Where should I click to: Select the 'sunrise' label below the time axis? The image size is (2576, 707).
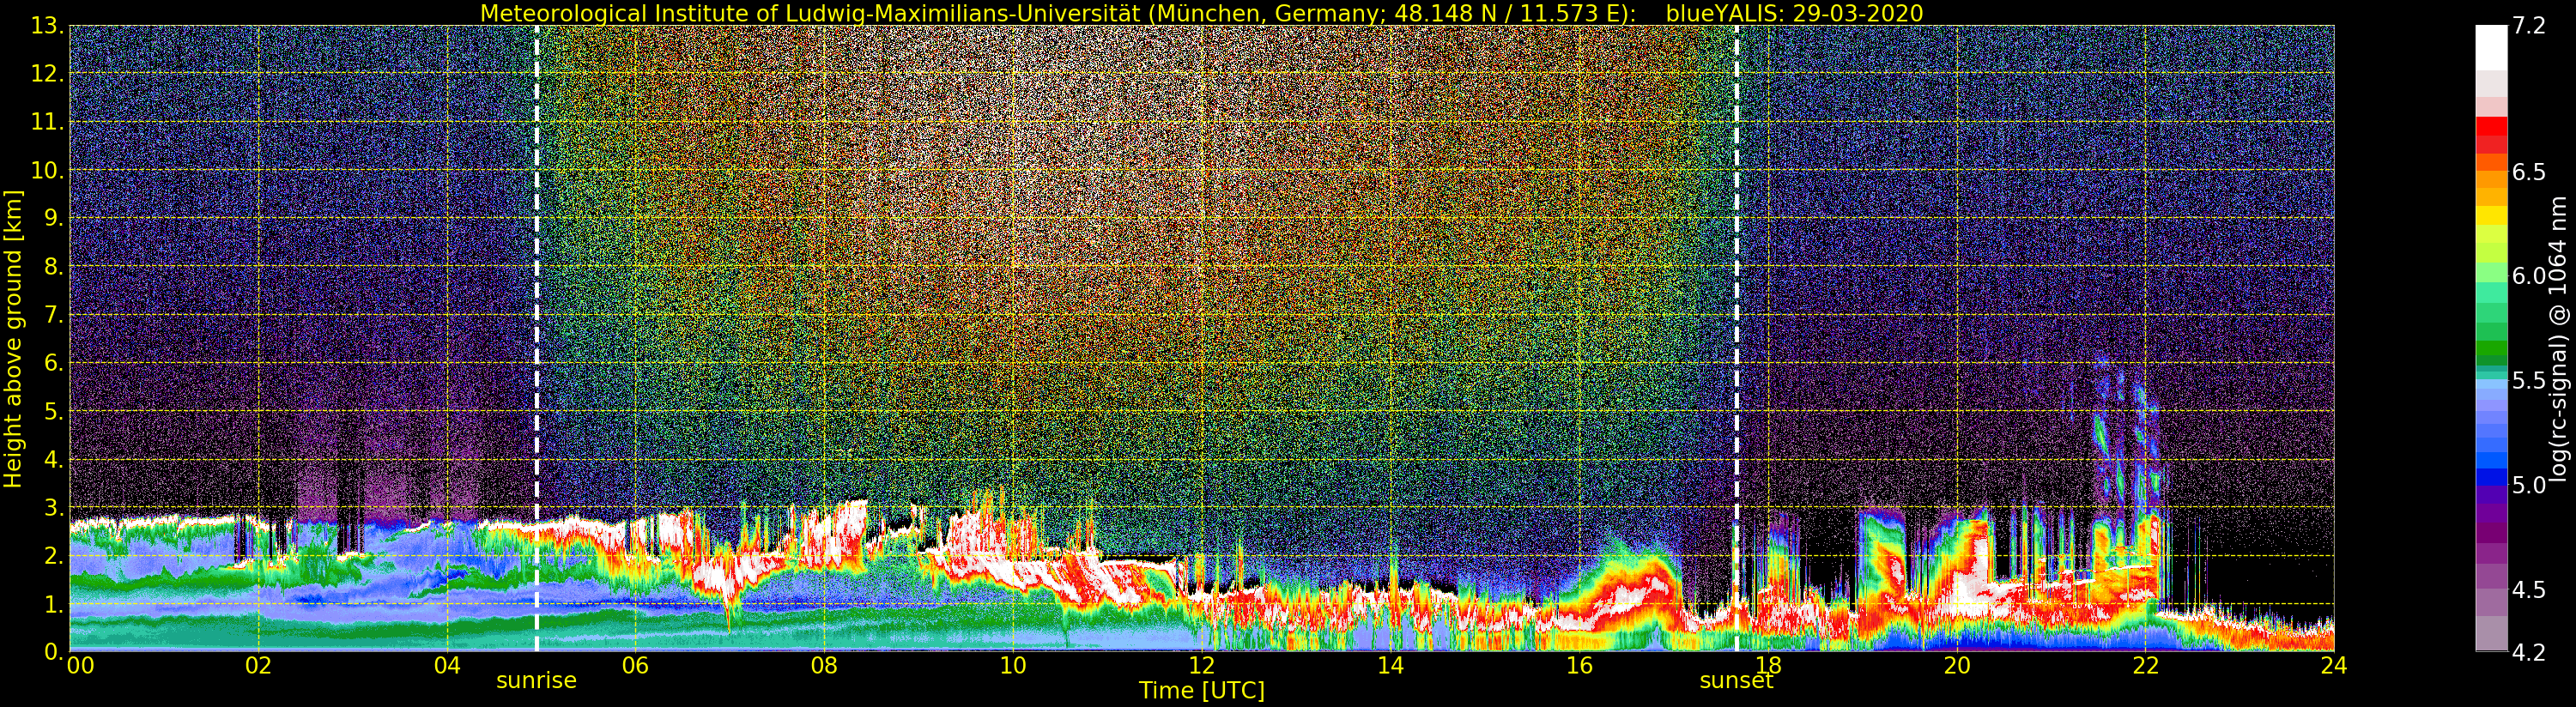pyautogui.click(x=537, y=681)
